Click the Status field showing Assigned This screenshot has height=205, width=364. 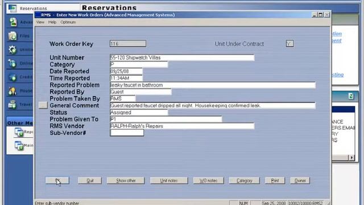139,113
